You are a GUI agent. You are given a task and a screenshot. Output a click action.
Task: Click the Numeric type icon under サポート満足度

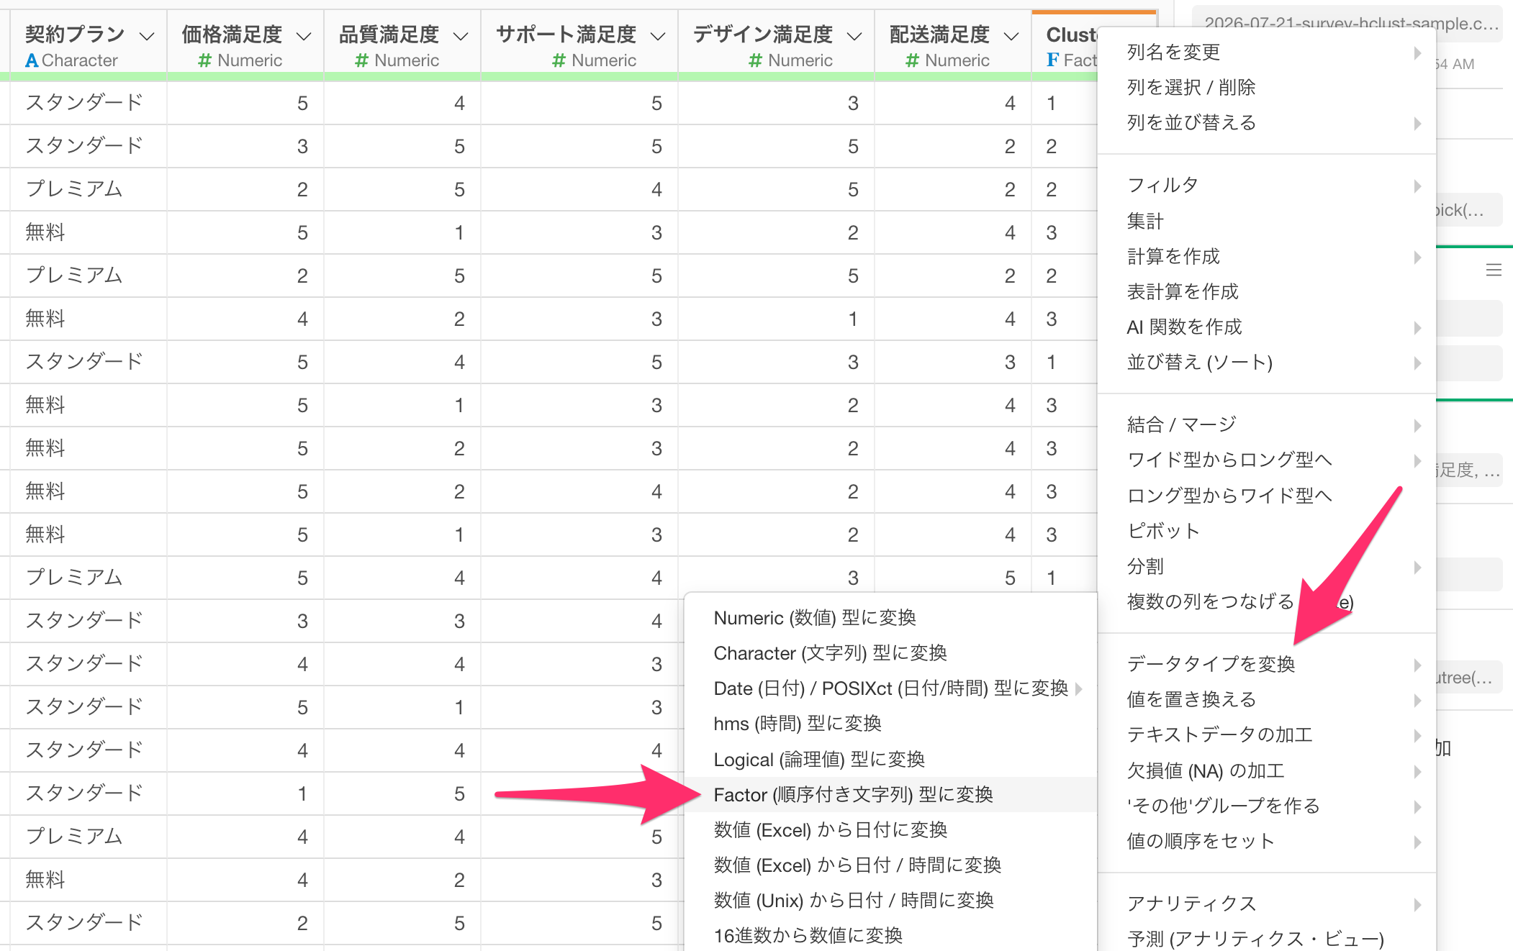click(559, 60)
